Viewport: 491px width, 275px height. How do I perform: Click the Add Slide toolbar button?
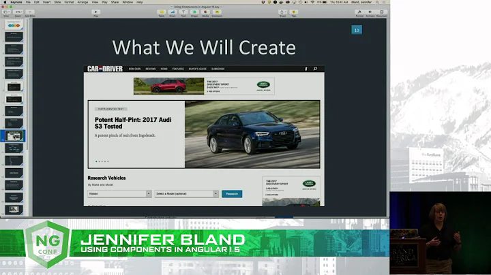[30, 12]
